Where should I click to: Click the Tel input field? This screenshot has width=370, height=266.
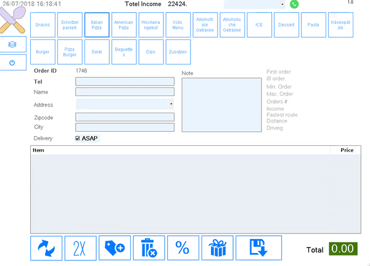125,81
